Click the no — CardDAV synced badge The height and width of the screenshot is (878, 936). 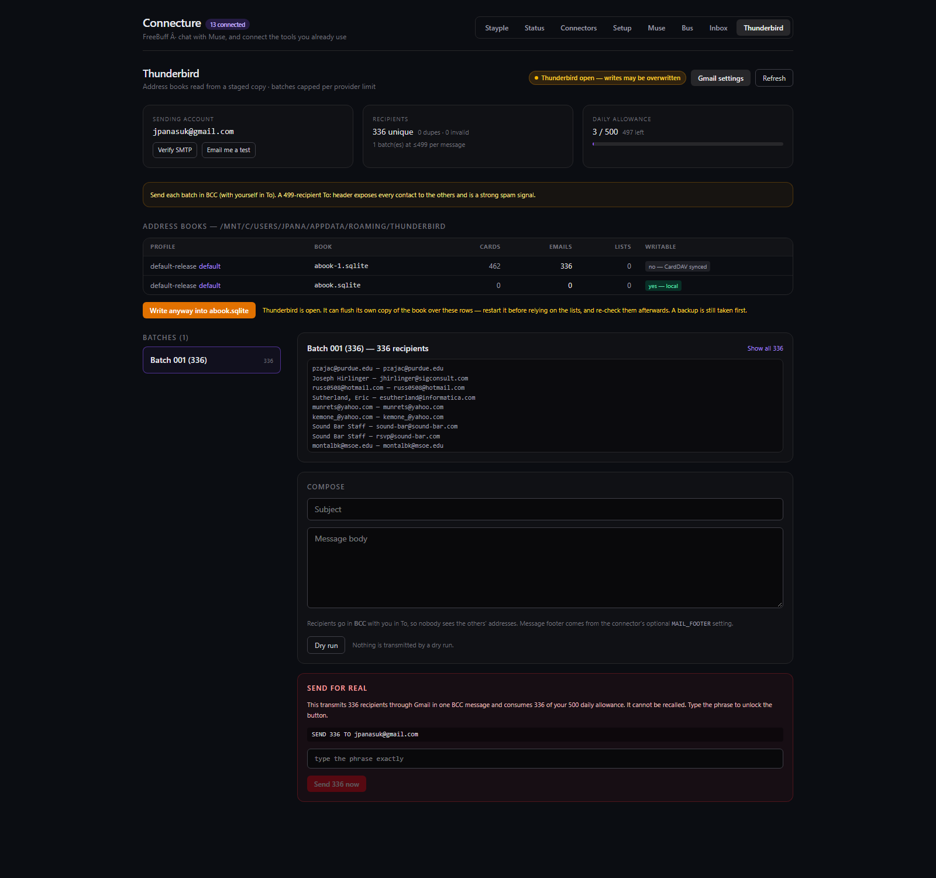pos(677,266)
